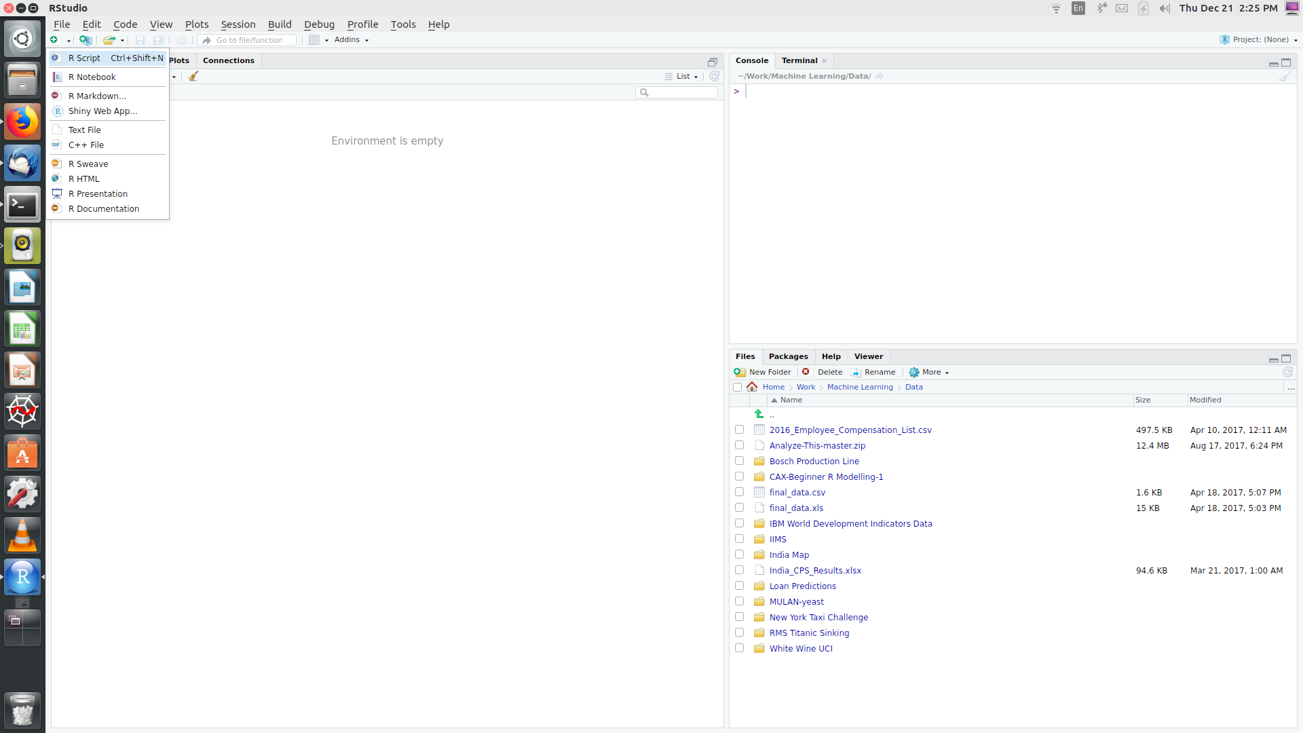Launch Firefox from the dock

pos(22,122)
